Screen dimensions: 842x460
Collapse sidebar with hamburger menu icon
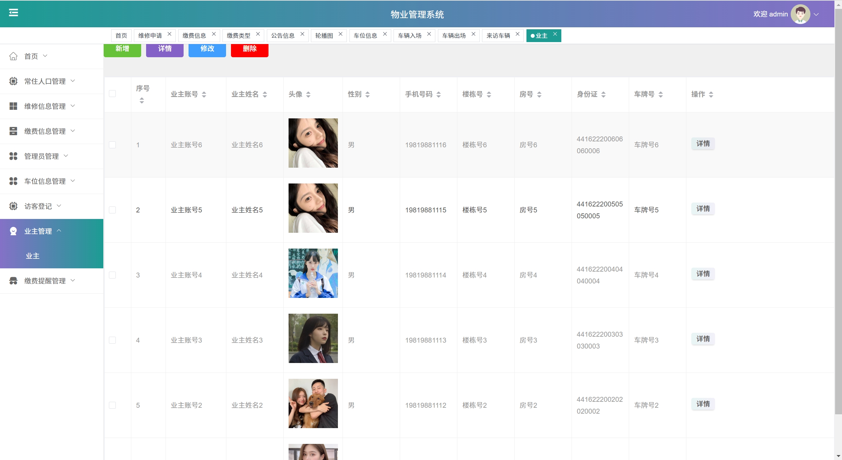pyautogui.click(x=13, y=13)
